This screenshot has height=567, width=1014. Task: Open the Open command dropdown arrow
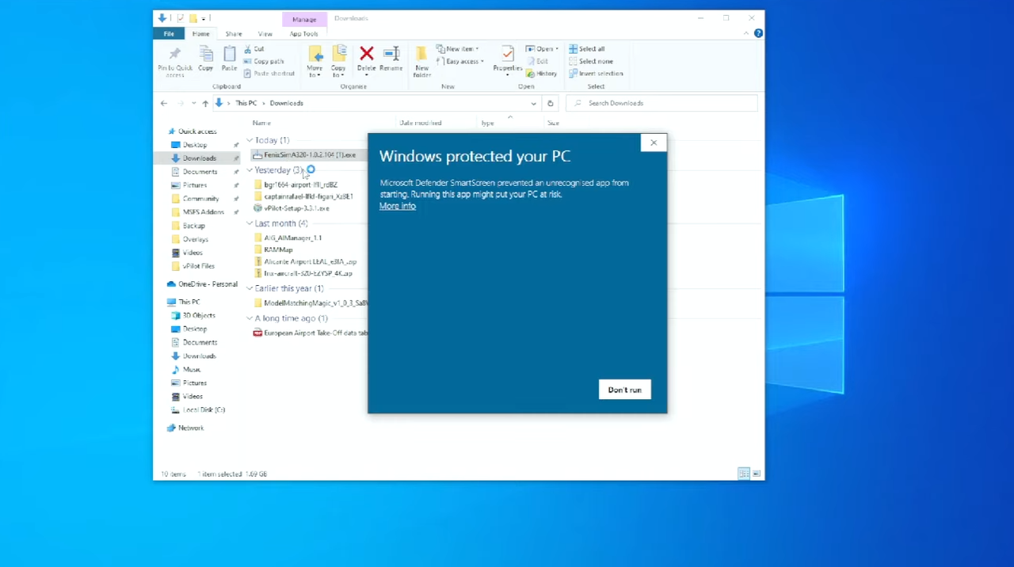[x=557, y=49]
